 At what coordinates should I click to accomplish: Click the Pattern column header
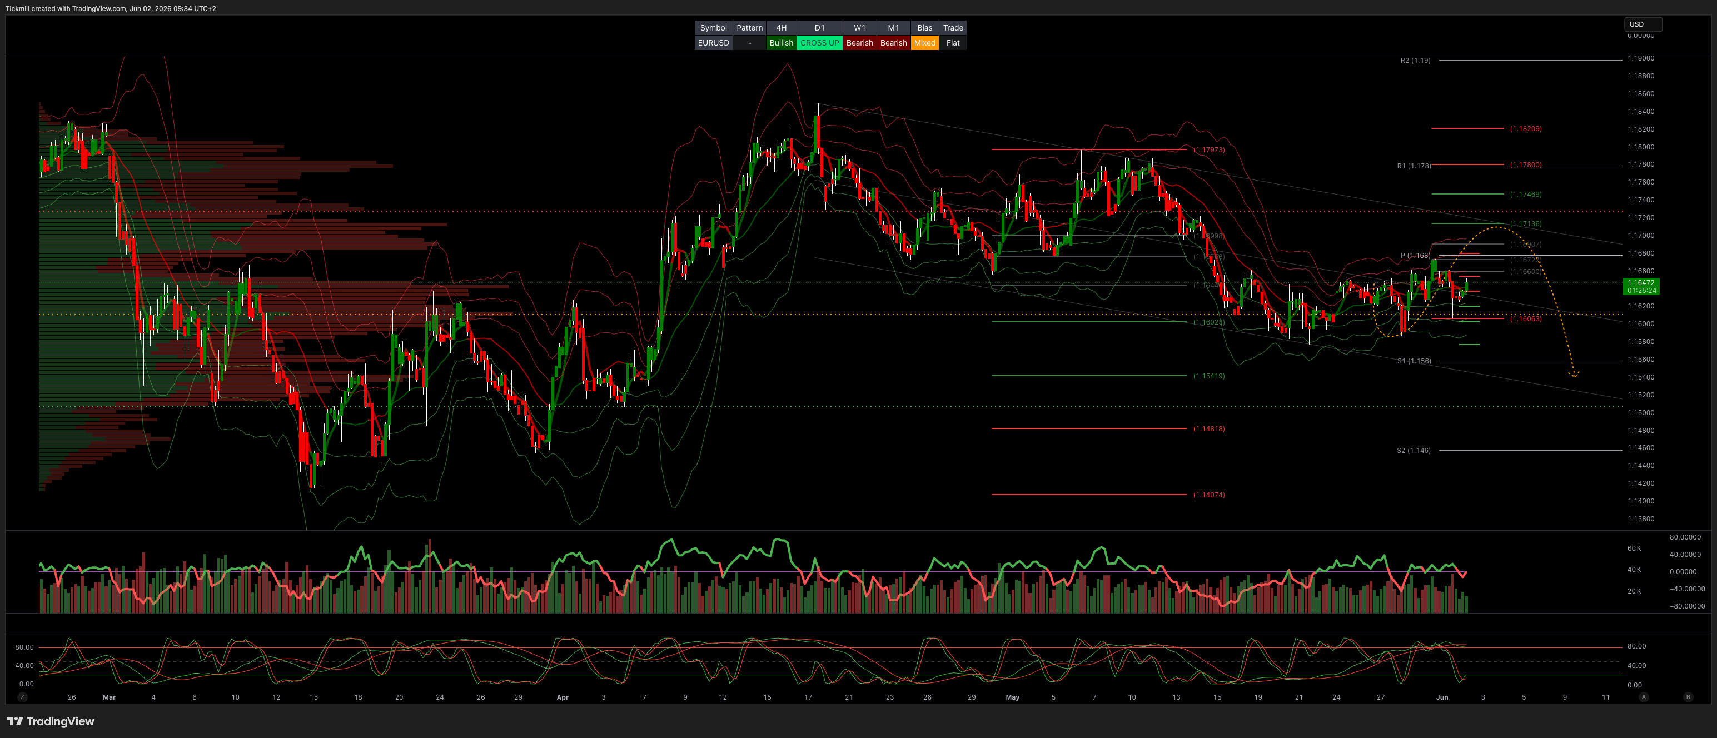[749, 27]
